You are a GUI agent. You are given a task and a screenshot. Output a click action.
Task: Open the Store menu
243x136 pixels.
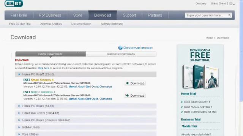(x=77, y=15)
